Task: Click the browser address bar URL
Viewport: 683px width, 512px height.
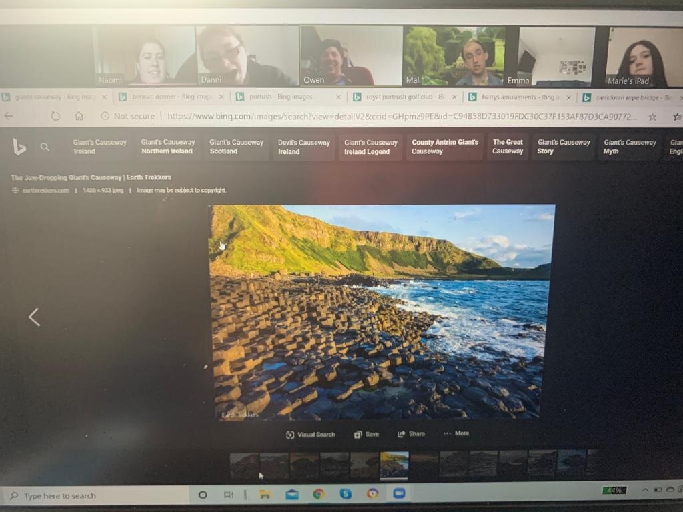Action: (402, 116)
